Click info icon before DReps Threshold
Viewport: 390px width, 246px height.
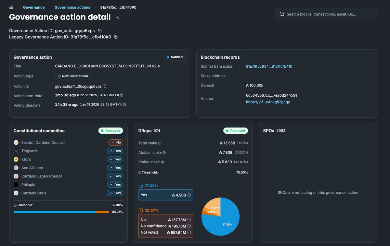click(x=140, y=173)
